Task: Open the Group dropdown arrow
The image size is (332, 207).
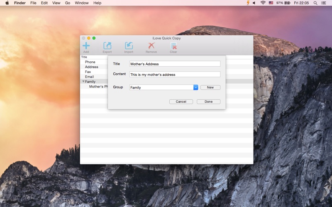Action: tap(195, 87)
